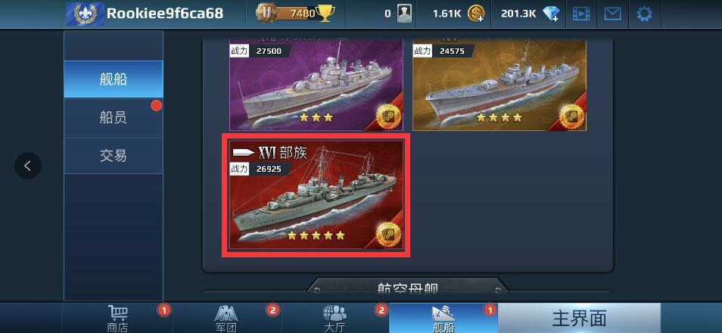This screenshot has width=722, height=333.
Task: Select the 舰船 sidebar tab
Action: 114,79
